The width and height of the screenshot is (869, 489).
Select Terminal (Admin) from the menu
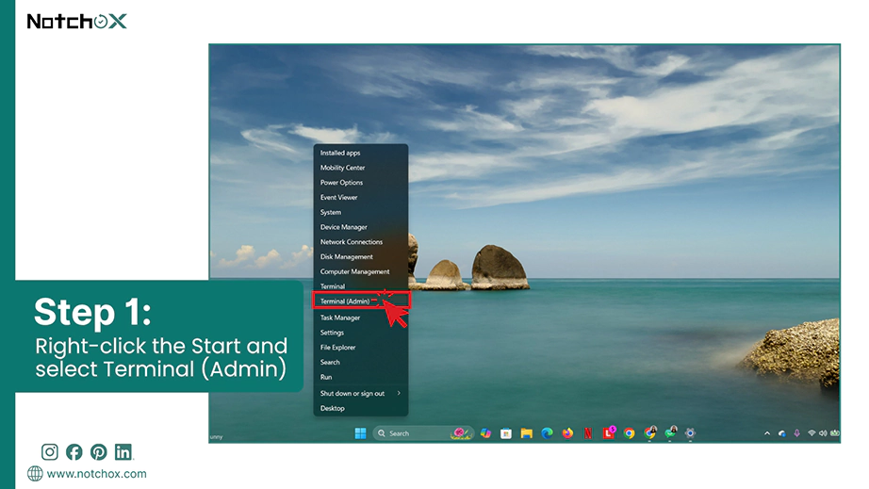point(361,302)
